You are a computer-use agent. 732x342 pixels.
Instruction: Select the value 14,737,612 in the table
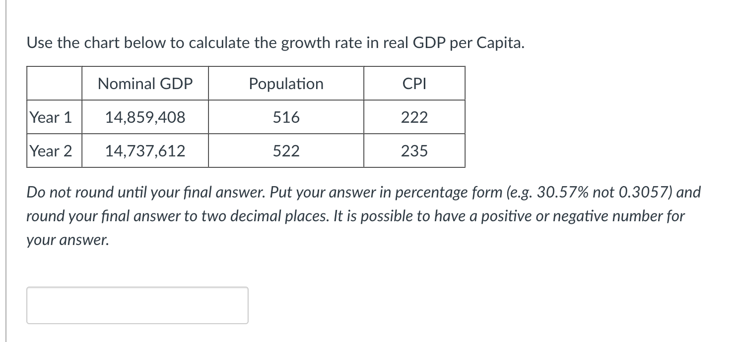[x=144, y=151]
